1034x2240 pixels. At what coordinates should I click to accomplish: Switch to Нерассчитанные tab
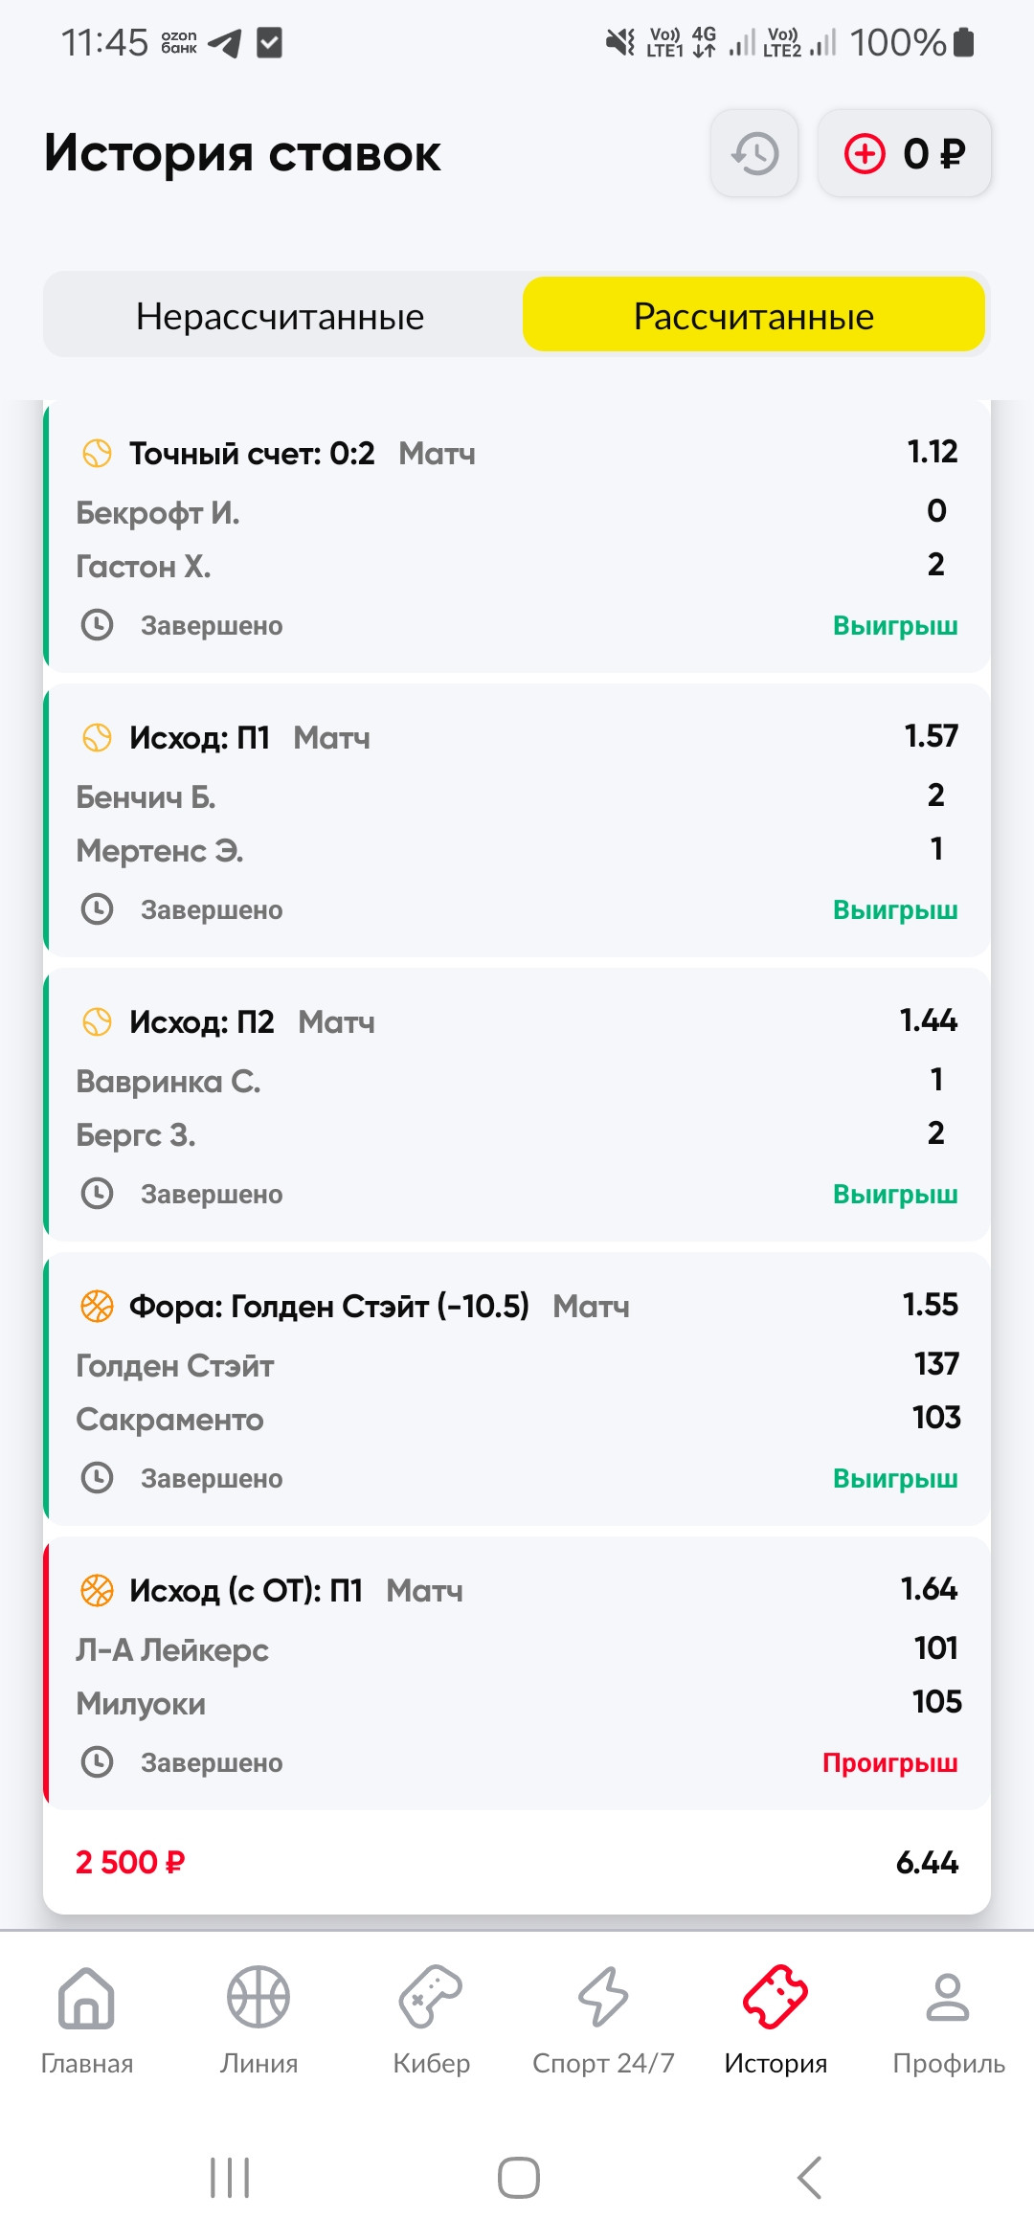click(x=281, y=316)
